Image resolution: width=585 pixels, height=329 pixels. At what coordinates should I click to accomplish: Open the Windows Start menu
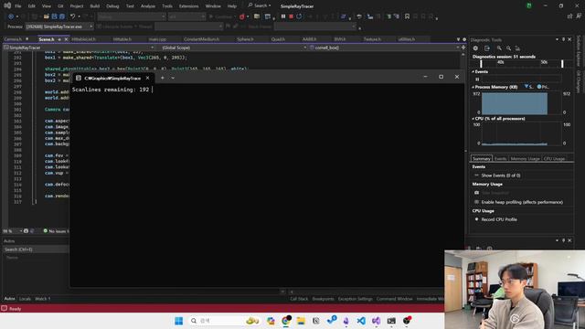click(x=179, y=321)
